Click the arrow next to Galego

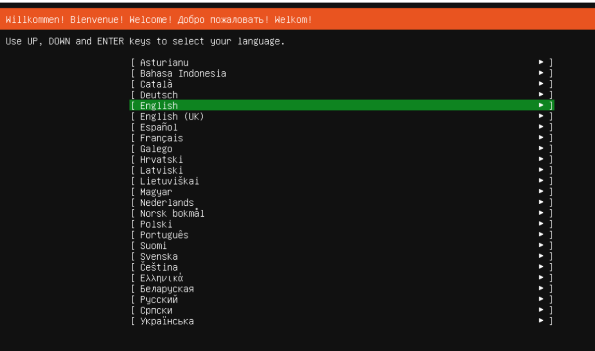pos(541,149)
